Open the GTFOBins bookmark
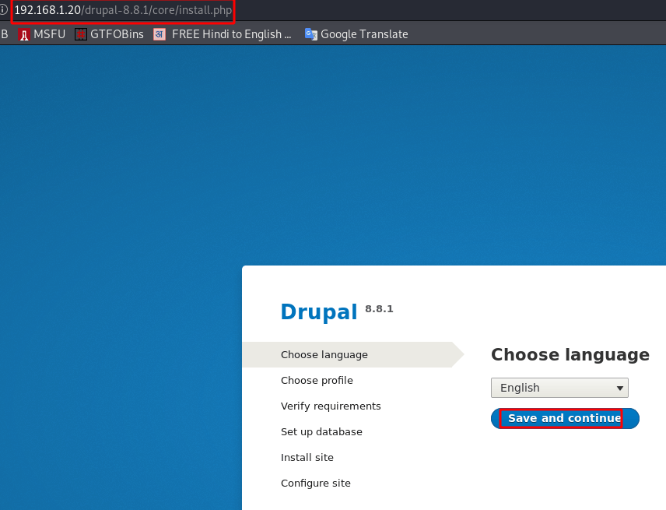The width and height of the screenshot is (666, 510). pyautogui.click(x=109, y=34)
